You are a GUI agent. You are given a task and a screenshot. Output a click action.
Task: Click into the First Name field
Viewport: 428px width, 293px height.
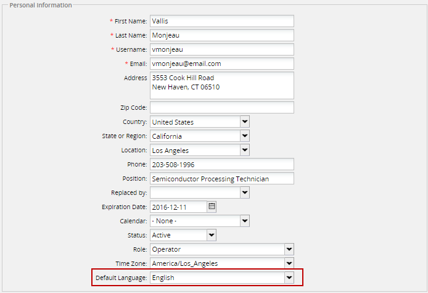pyautogui.click(x=221, y=21)
